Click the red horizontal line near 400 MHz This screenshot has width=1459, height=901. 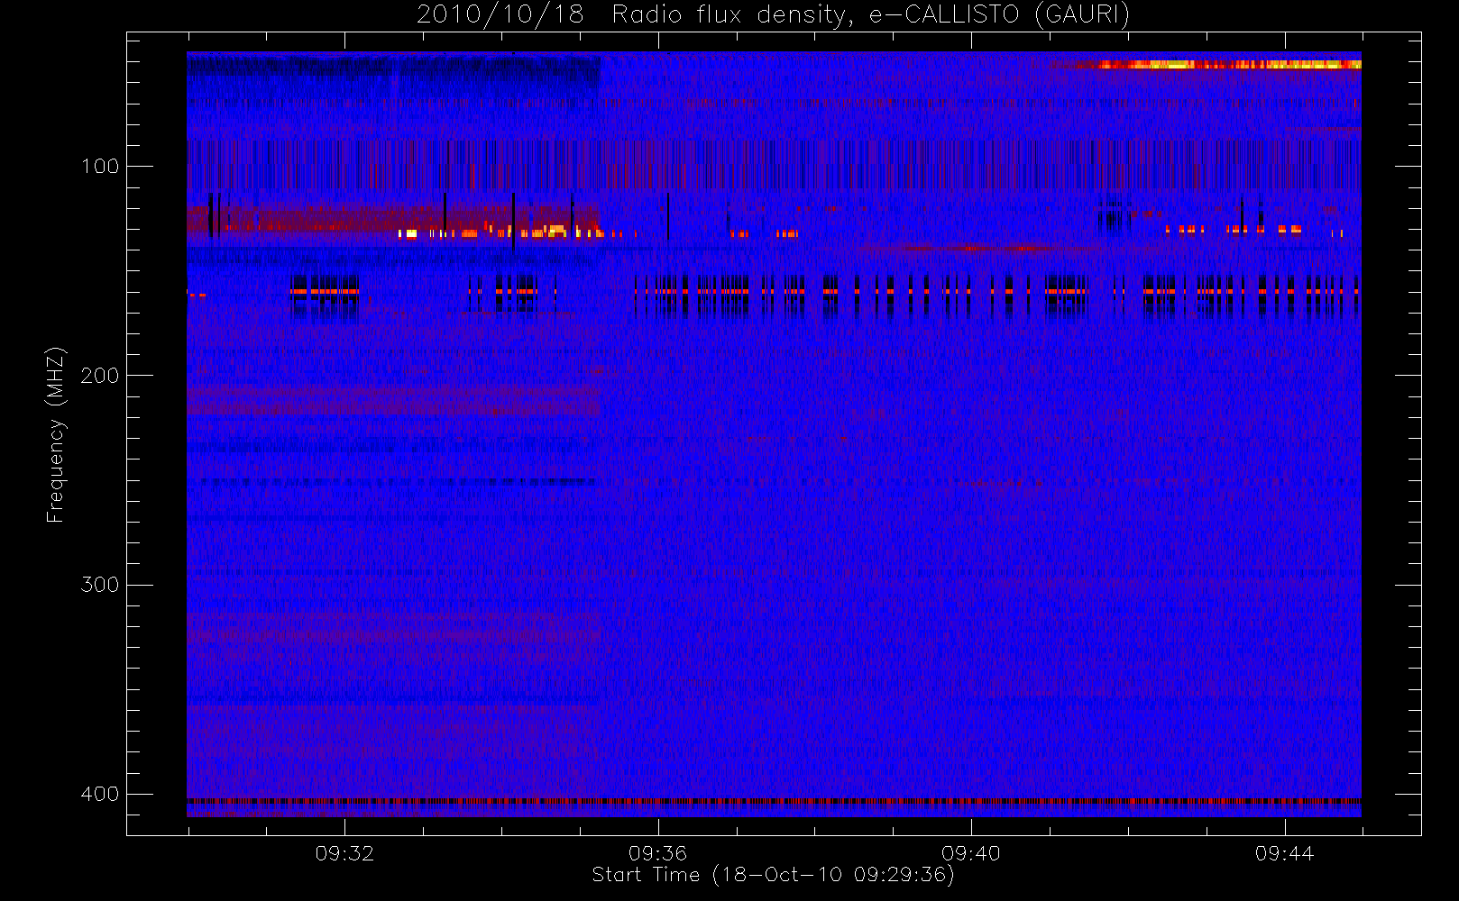774,800
